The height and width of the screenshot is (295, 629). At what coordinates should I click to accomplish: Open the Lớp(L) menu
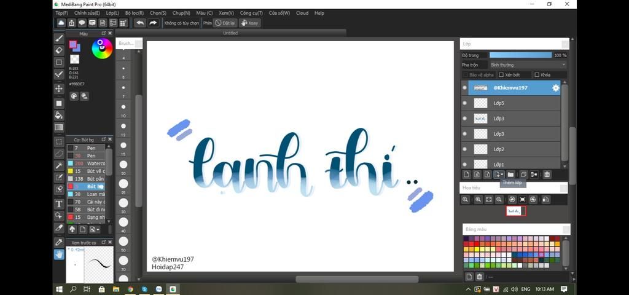tap(112, 13)
